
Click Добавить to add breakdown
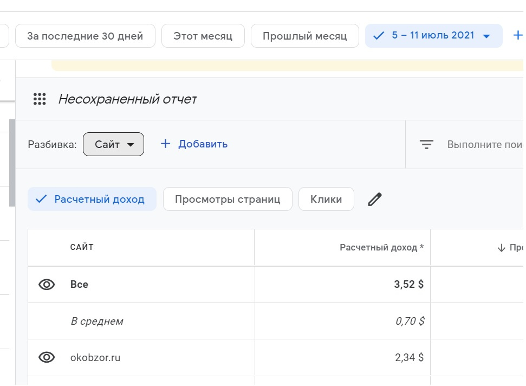point(194,144)
